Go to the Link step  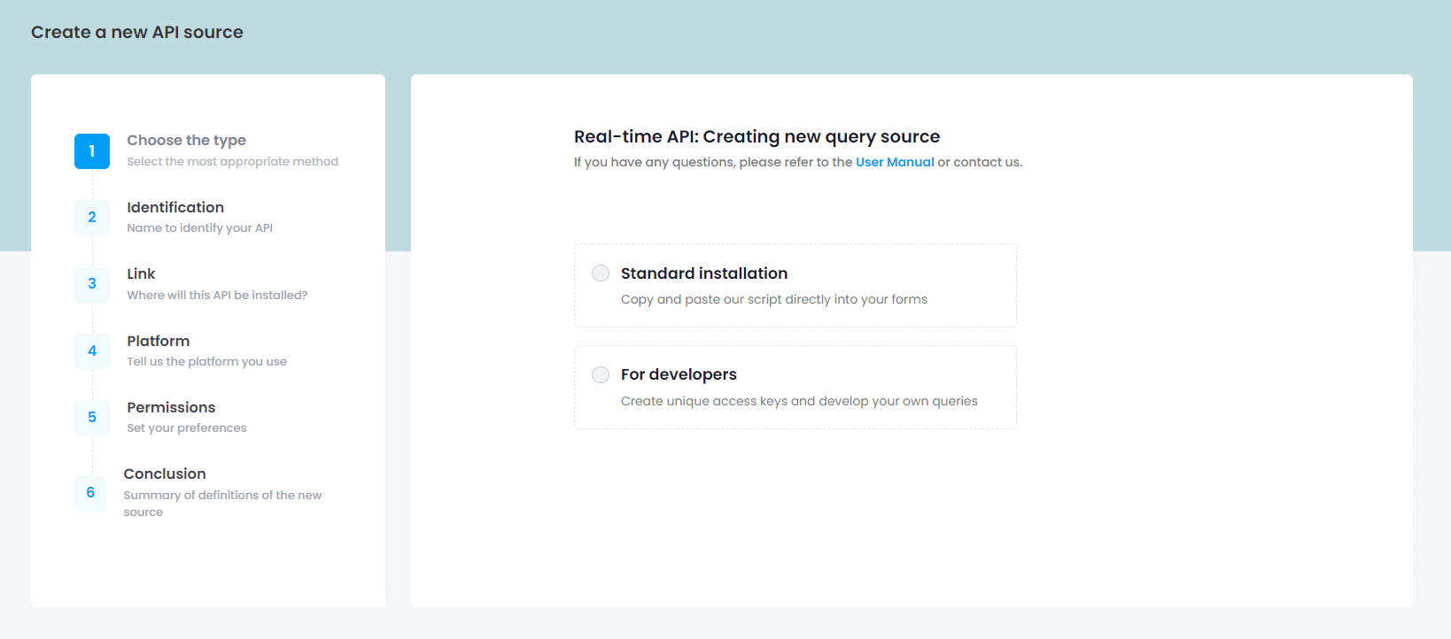click(141, 273)
